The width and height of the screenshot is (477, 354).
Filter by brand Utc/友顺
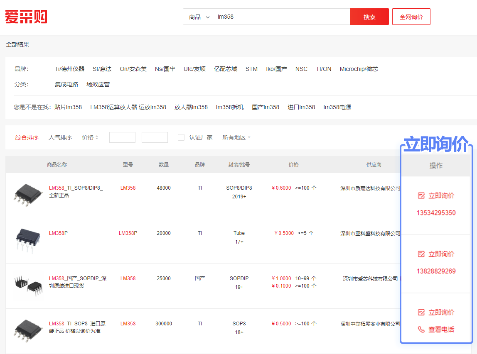[x=194, y=69]
